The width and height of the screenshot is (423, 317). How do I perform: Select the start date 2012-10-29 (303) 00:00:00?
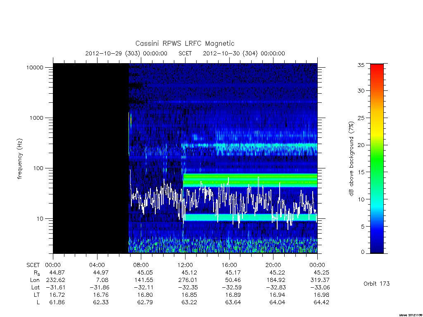click(x=126, y=53)
